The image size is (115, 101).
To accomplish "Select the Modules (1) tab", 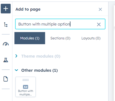I will (x=30, y=38).
